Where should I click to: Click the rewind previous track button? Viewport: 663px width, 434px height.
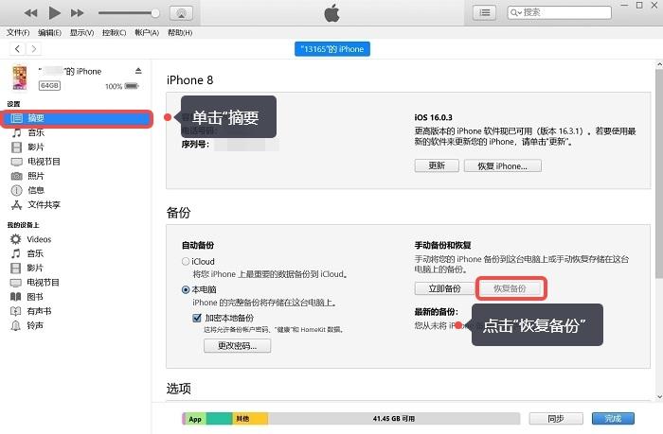coord(30,13)
